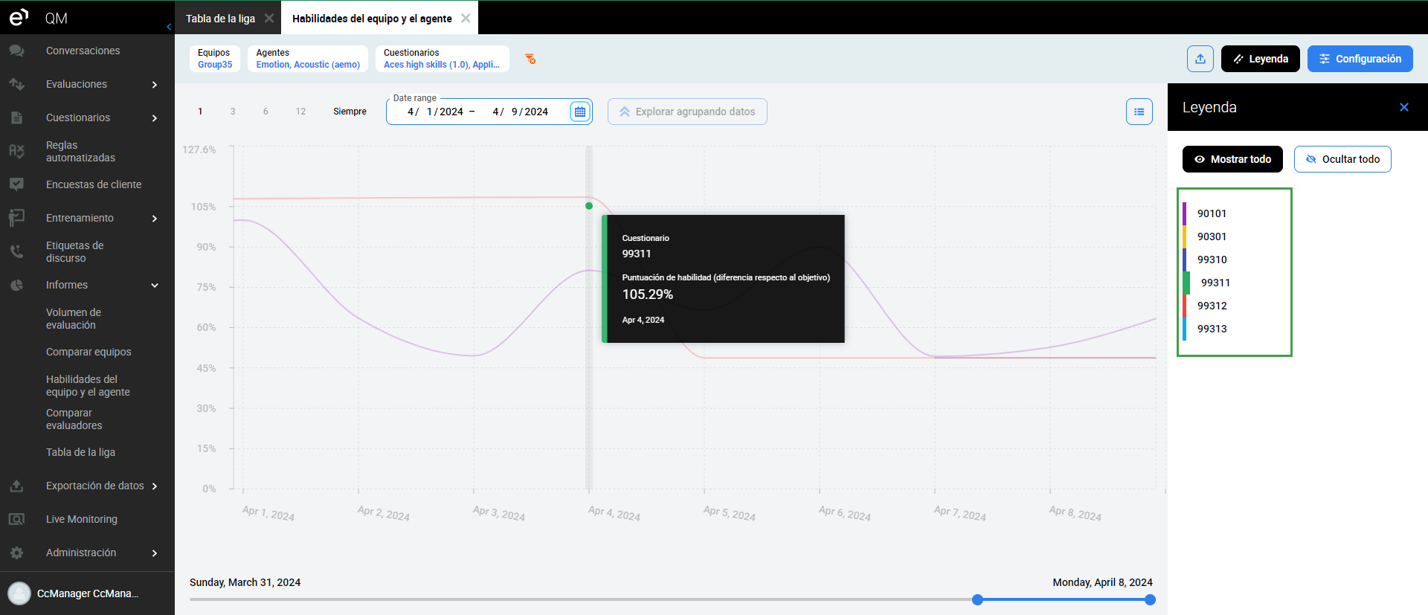The image size is (1428, 615).
Task: Open Conversaciones from the sidebar
Action: 83,51
